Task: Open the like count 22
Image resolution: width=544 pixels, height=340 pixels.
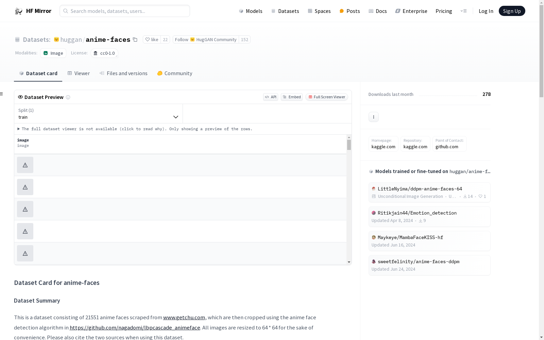Action: [165, 39]
